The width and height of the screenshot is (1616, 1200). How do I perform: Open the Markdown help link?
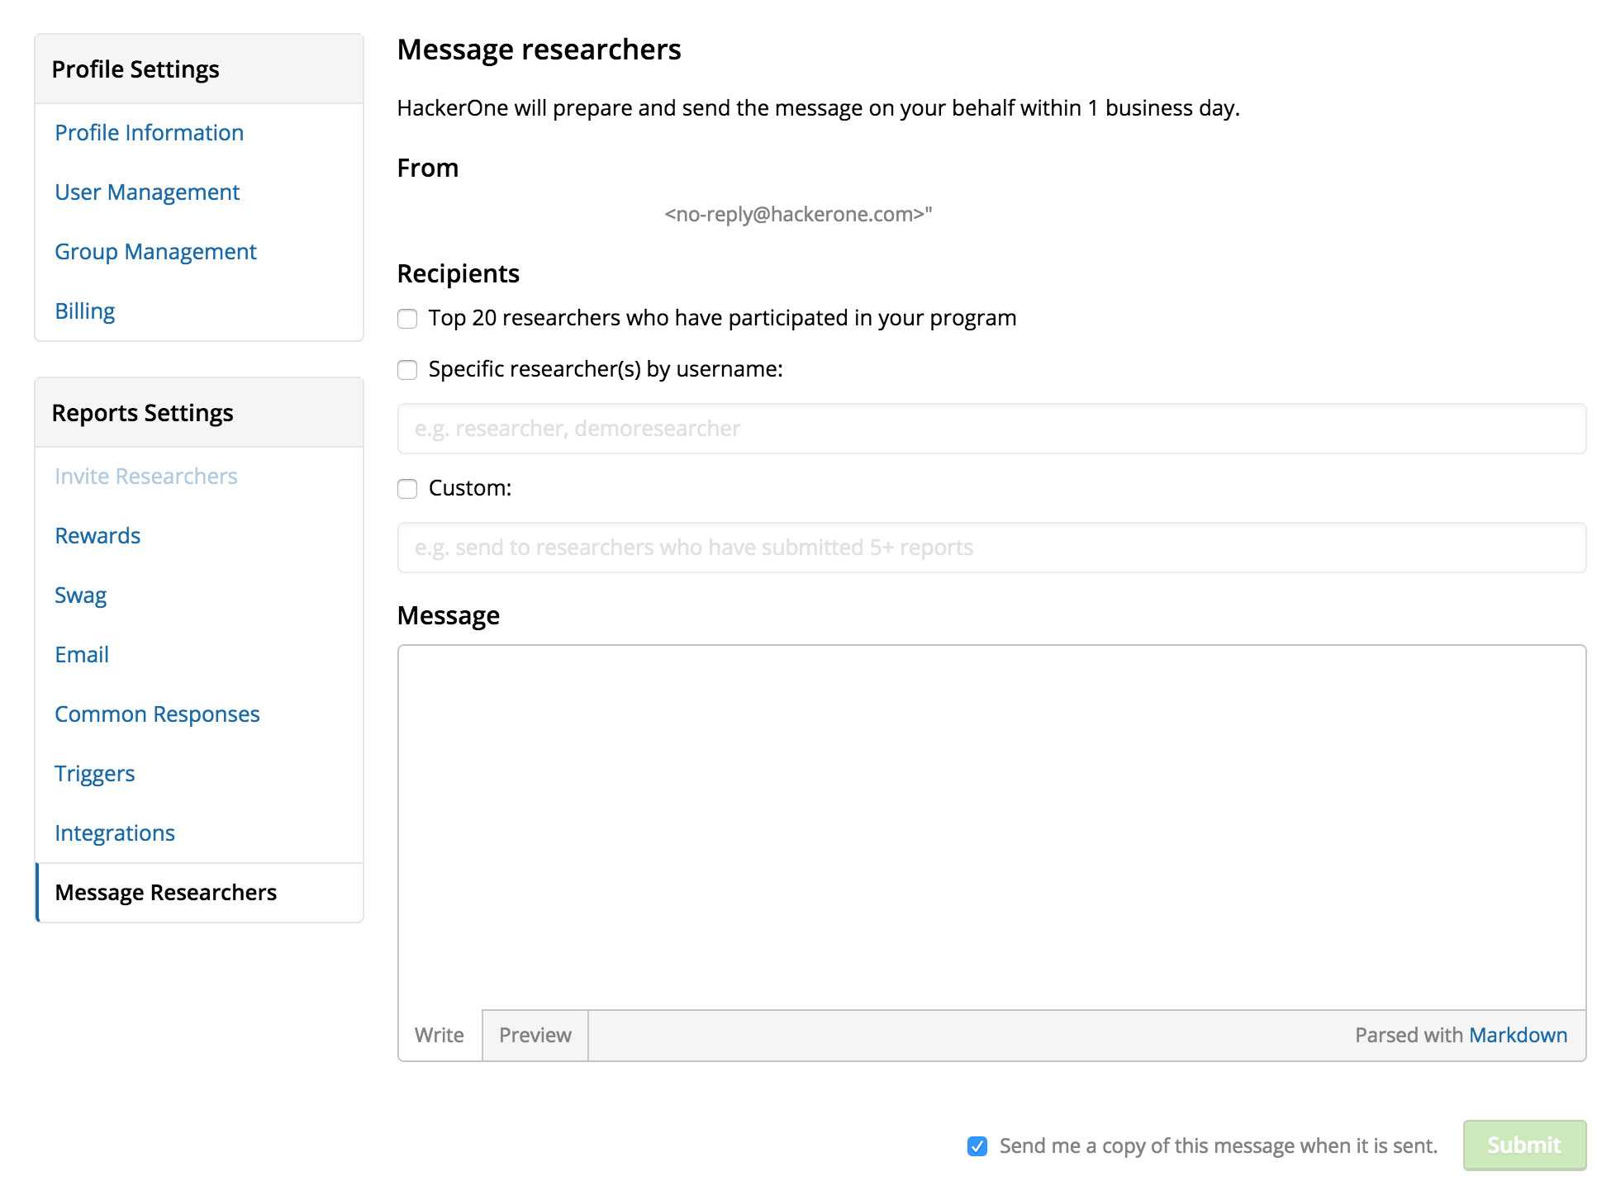[1518, 1036]
